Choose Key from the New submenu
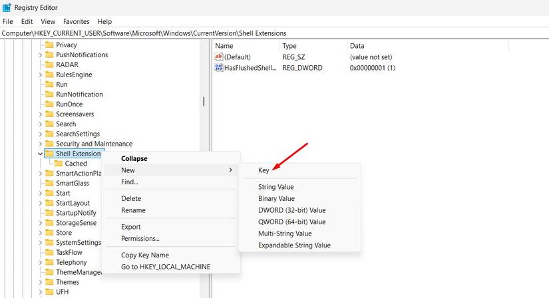The height and width of the screenshot is (298, 549). (299, 170)
